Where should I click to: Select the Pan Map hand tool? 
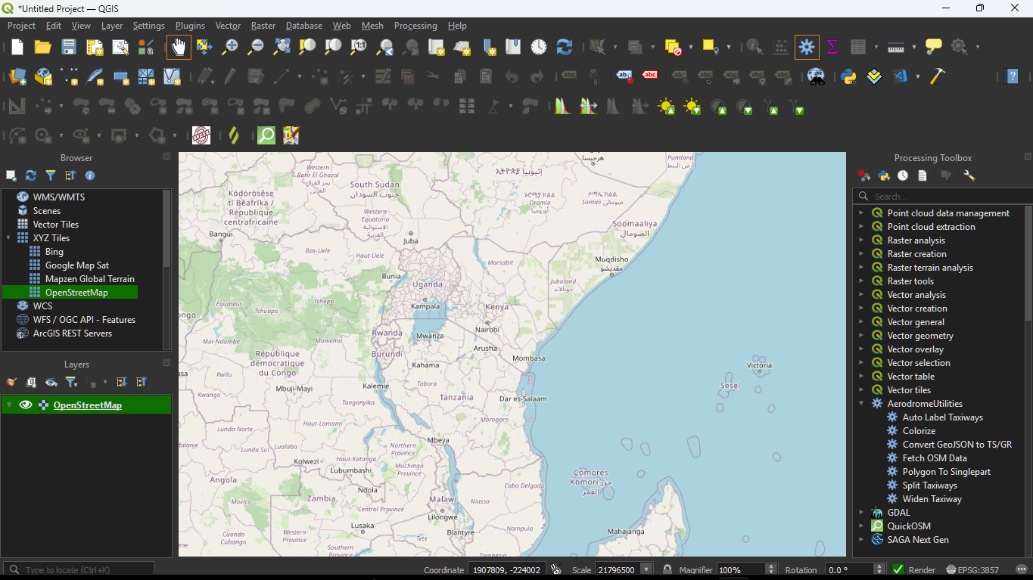(179, 48)
